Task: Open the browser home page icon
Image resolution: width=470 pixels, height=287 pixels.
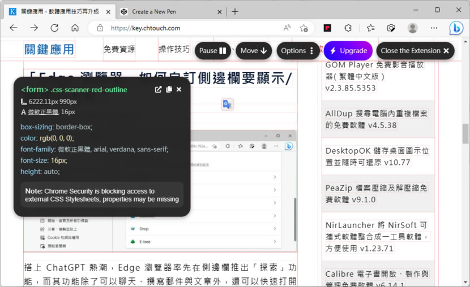Action: pyautogui.click(x=75, y=28)
